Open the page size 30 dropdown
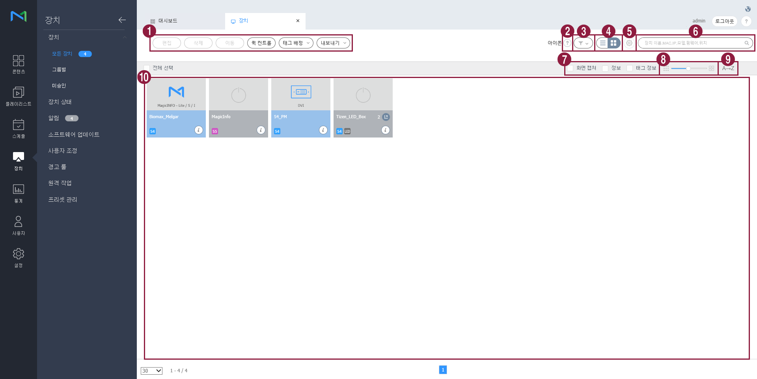Screen dimensions: 757x379 point(151,371)
